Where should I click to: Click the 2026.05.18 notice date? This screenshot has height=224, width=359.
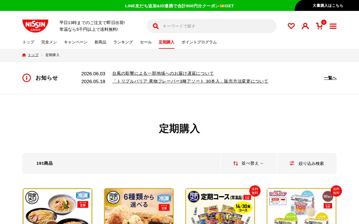[x=93, y=81]
